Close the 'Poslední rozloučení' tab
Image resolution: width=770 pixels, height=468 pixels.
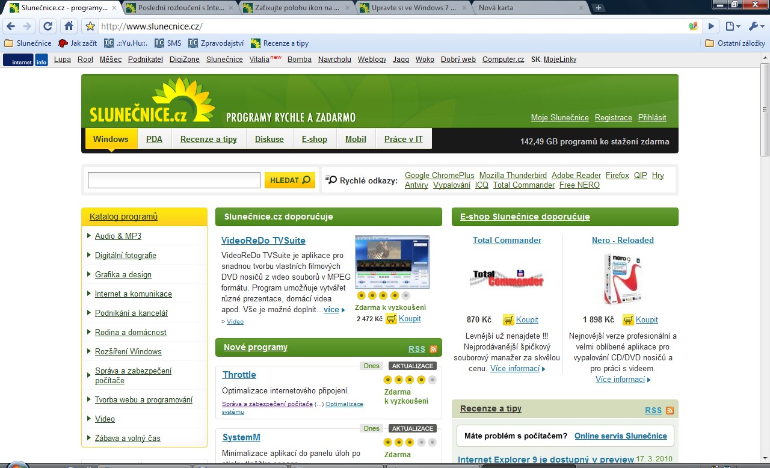pyautogui.click(x=231, y=8)
